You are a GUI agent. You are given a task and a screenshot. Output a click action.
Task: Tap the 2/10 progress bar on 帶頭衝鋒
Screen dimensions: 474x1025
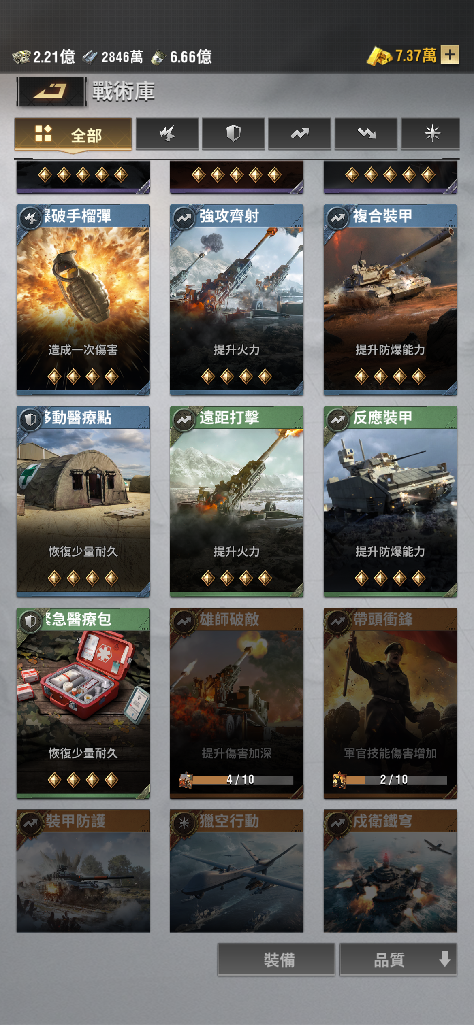(x=390, y=780)
